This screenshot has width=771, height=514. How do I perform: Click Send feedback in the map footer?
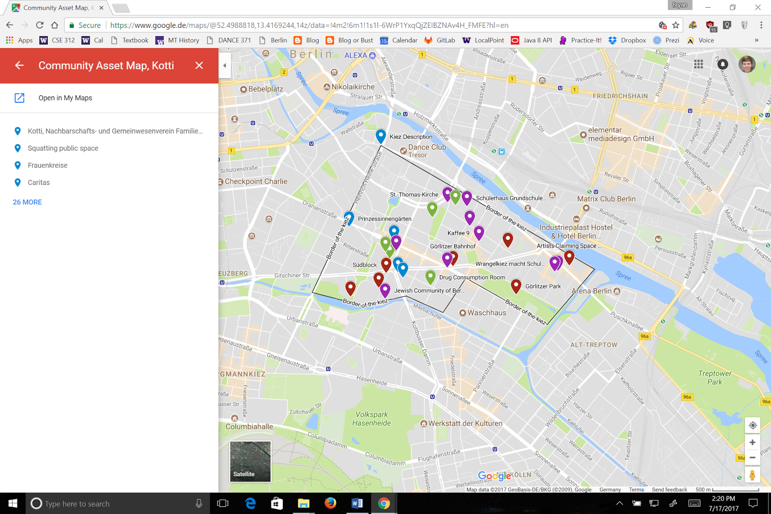coord(669,489)
